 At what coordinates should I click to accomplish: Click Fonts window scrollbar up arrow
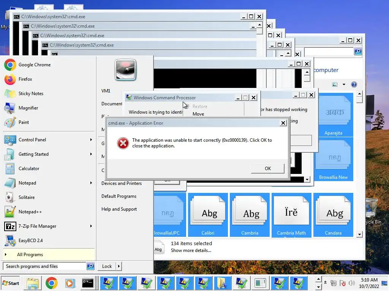coord(359,94)
